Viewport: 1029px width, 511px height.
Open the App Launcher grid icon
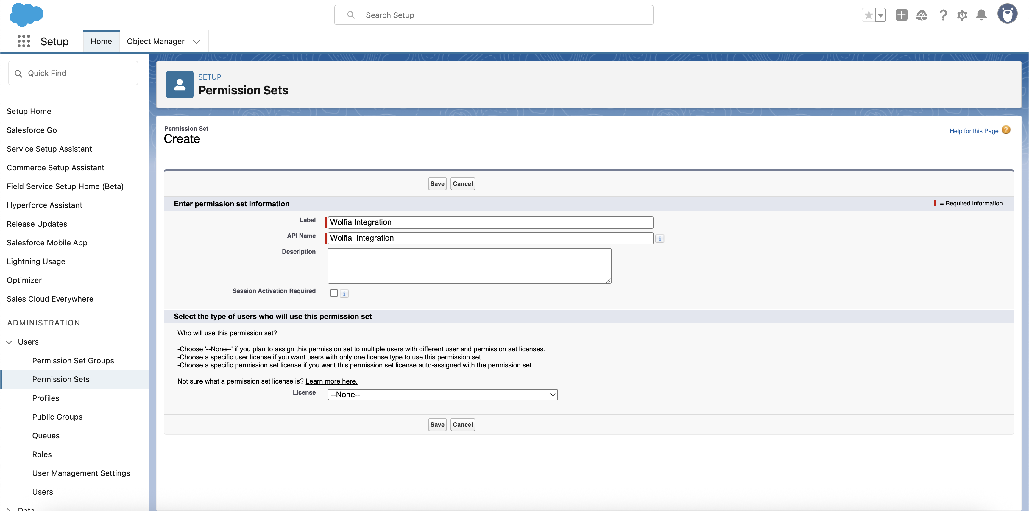[x=24, y=41]
